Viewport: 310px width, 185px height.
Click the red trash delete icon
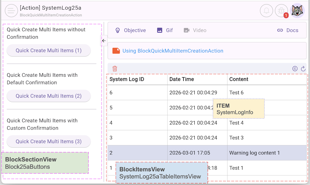pos(115,69)
